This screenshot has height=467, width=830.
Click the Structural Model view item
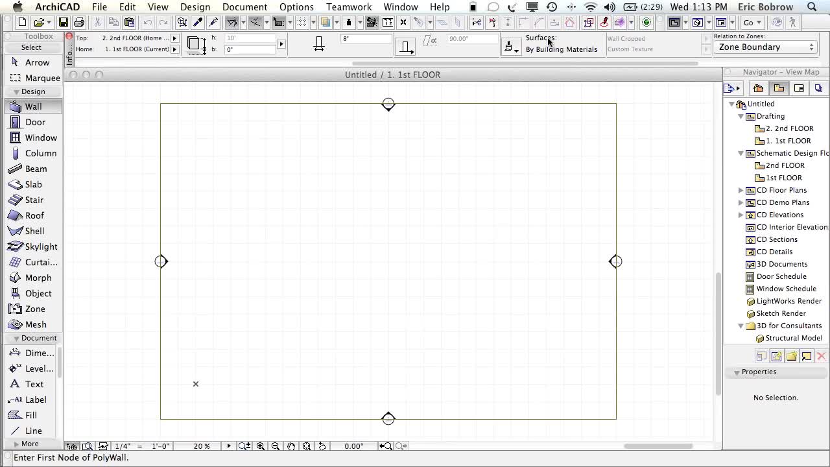(x=788, y=338)
